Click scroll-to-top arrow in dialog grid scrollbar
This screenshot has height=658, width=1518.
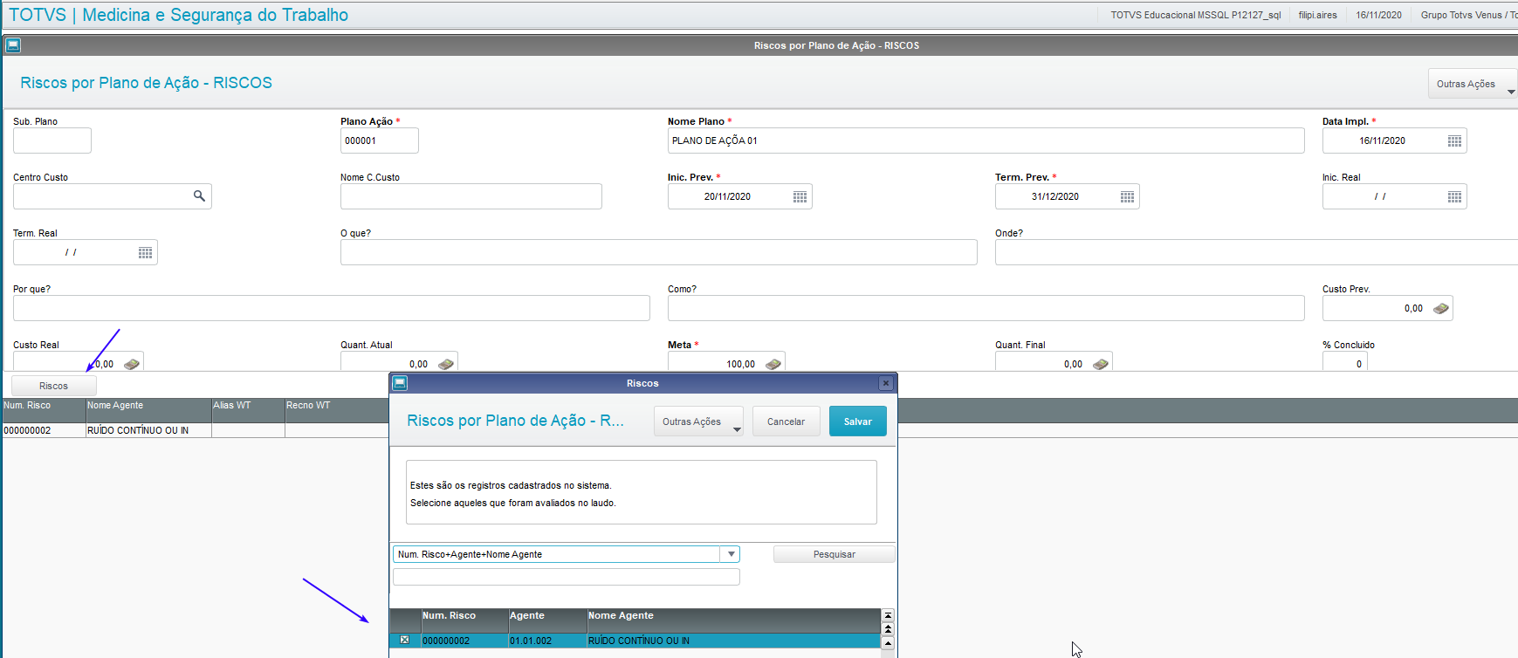tap(888, 616)
